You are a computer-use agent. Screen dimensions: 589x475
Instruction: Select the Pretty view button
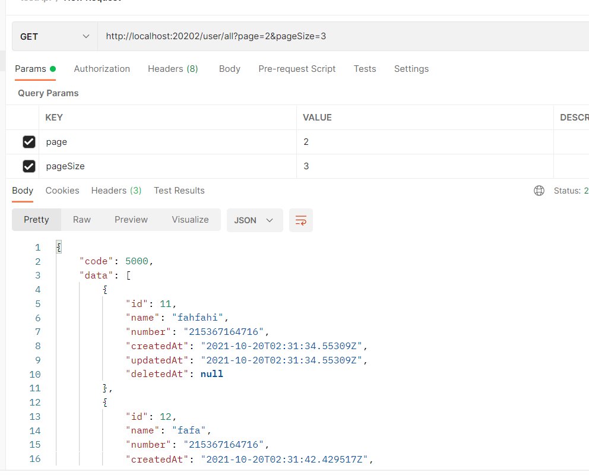pos(36,220)
